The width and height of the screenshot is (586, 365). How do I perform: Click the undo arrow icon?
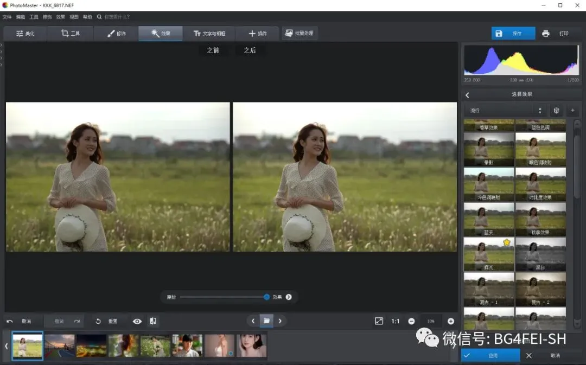(10, 321)
